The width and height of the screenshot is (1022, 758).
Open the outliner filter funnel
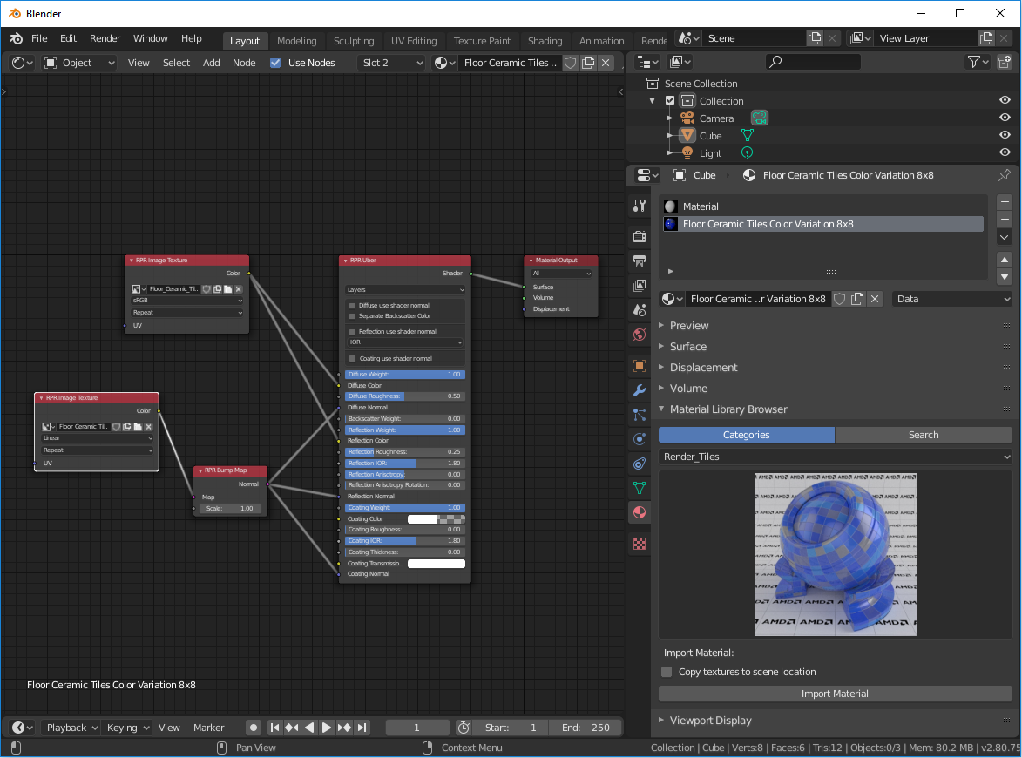[x=978, y=62]
